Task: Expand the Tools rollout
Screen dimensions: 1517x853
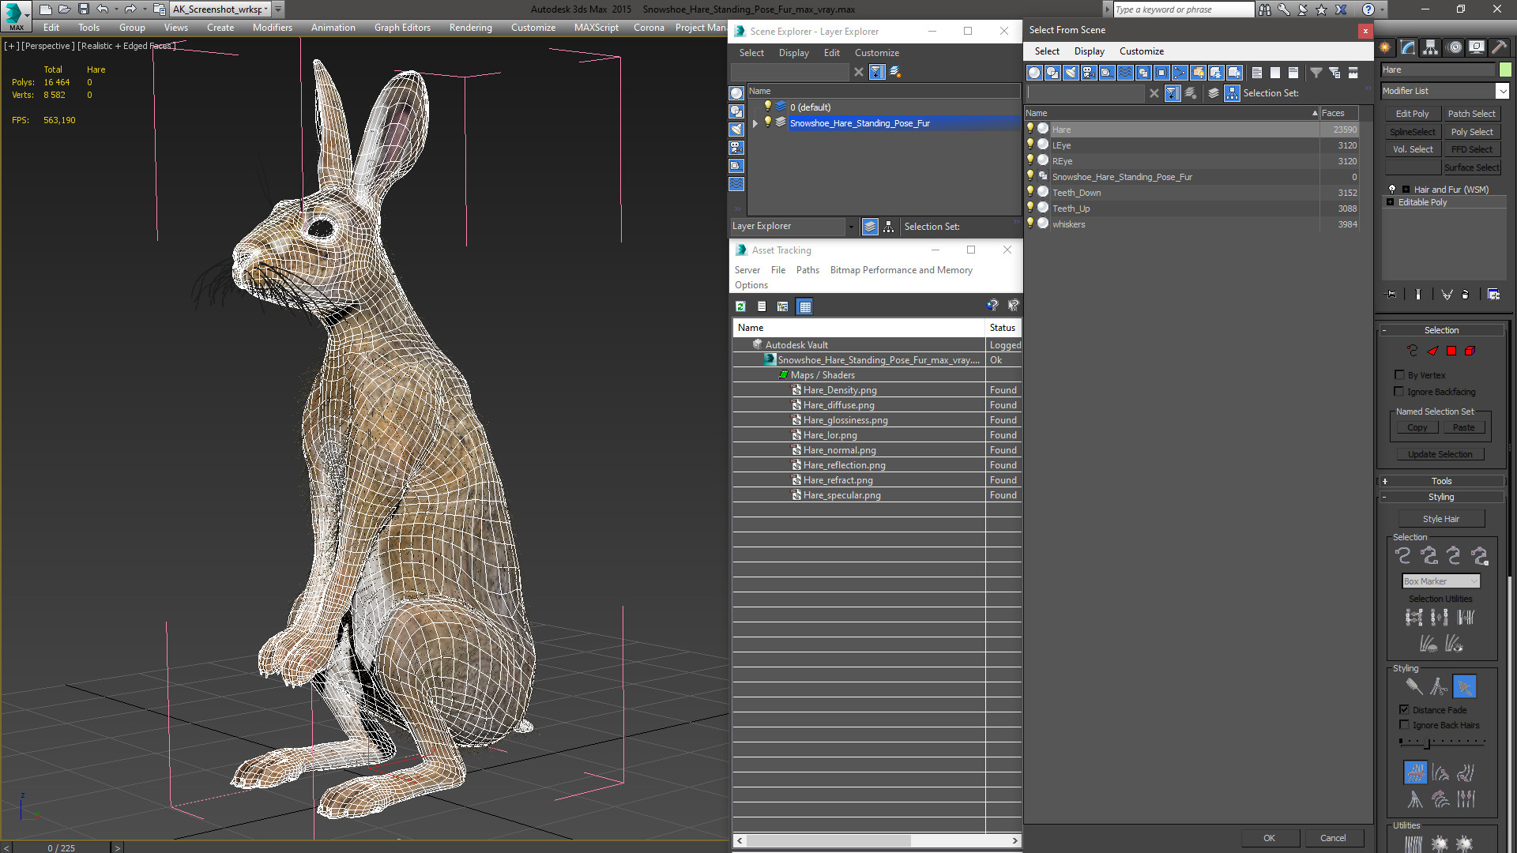Action: pos(1440,481)
